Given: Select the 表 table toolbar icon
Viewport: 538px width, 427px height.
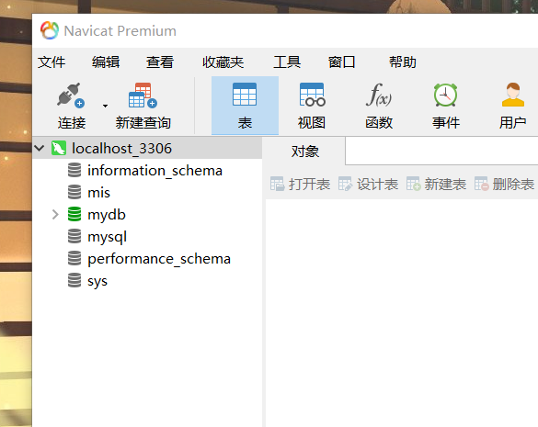Looking at the screenshot, I should (245, 95).
